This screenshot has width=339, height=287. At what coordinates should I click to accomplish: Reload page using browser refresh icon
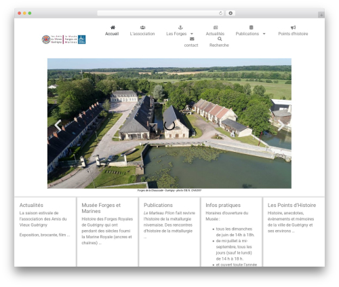pyautogui.click(x=220, y=13)
